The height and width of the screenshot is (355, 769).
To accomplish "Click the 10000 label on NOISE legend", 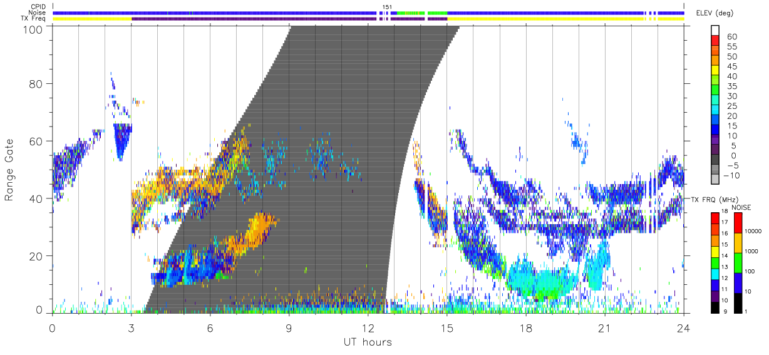I will (754, 232).
